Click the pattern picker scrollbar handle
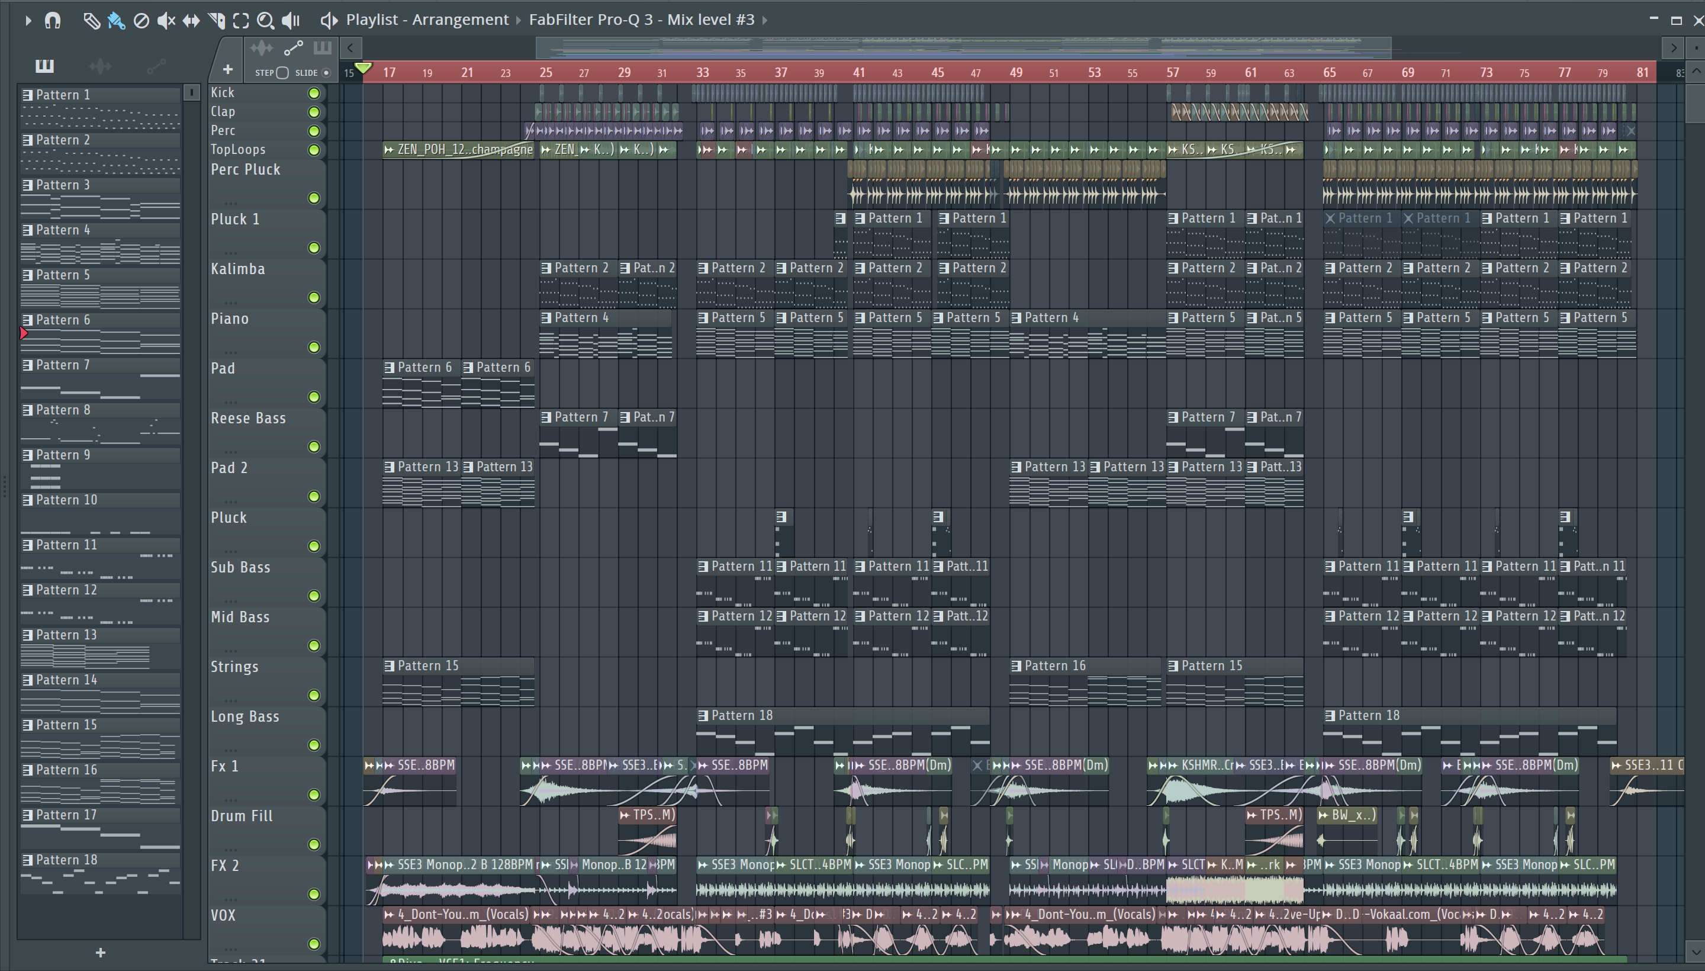 191,93
